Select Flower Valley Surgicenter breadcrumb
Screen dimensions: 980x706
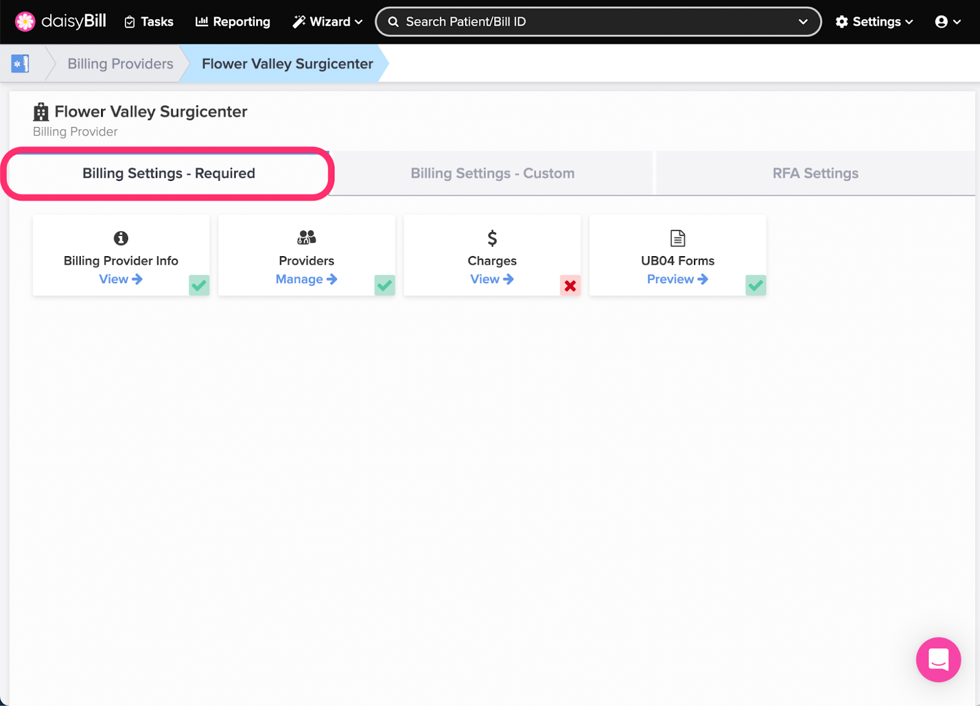(x=287, y=64)
